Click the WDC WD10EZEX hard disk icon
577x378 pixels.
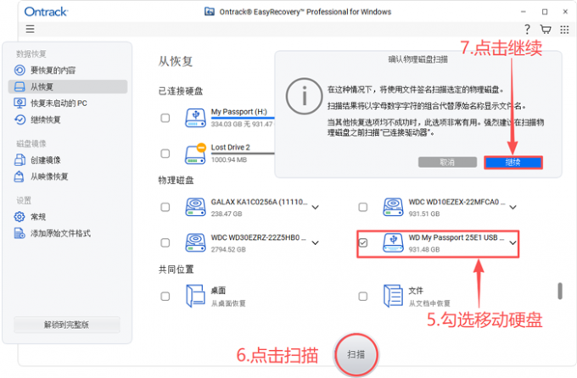tap(393, 207)
